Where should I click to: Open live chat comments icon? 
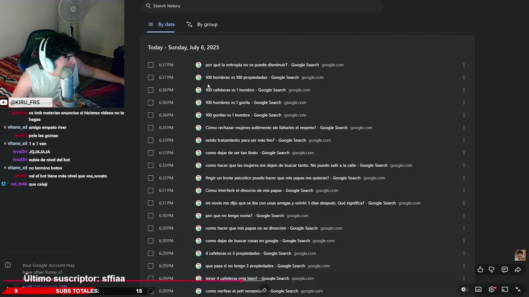pos(505,269)
